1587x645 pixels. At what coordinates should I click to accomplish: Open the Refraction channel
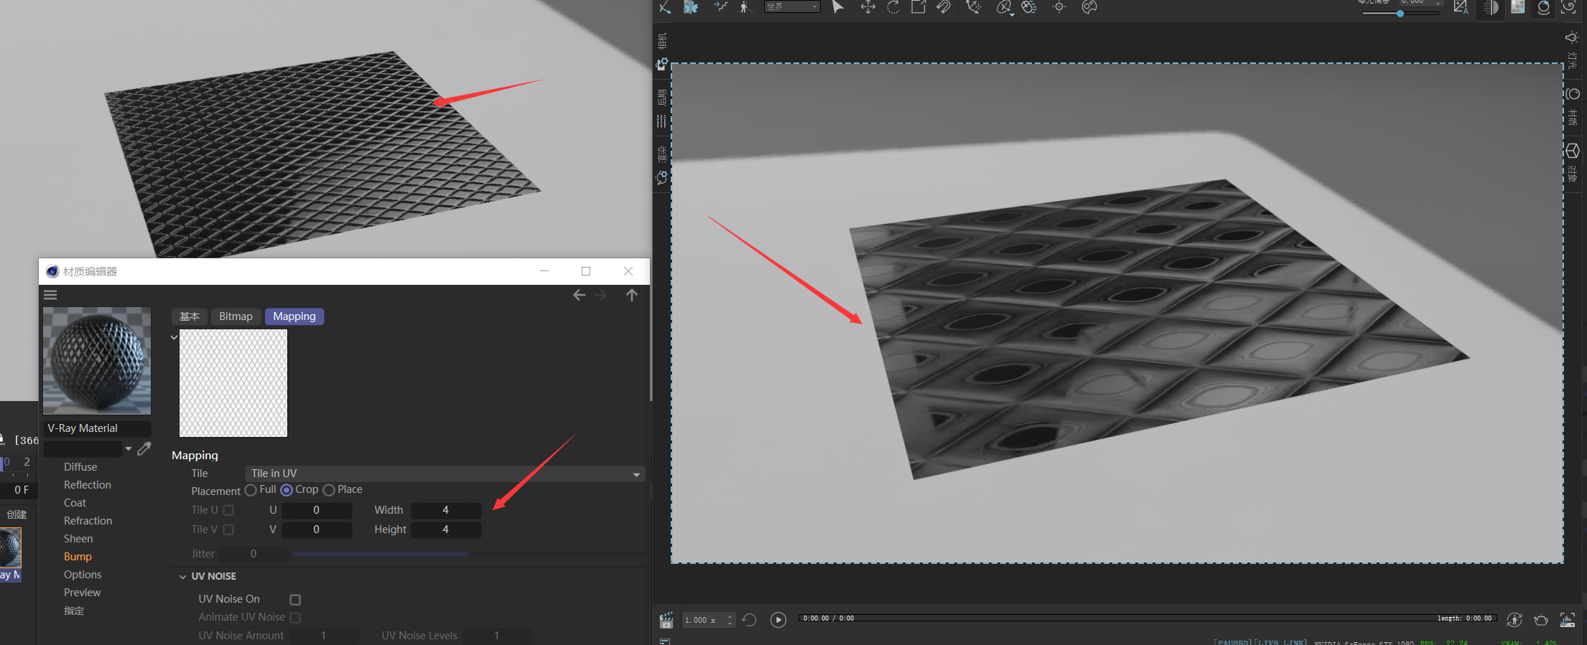pyautogui.click(x=88, y=521)
